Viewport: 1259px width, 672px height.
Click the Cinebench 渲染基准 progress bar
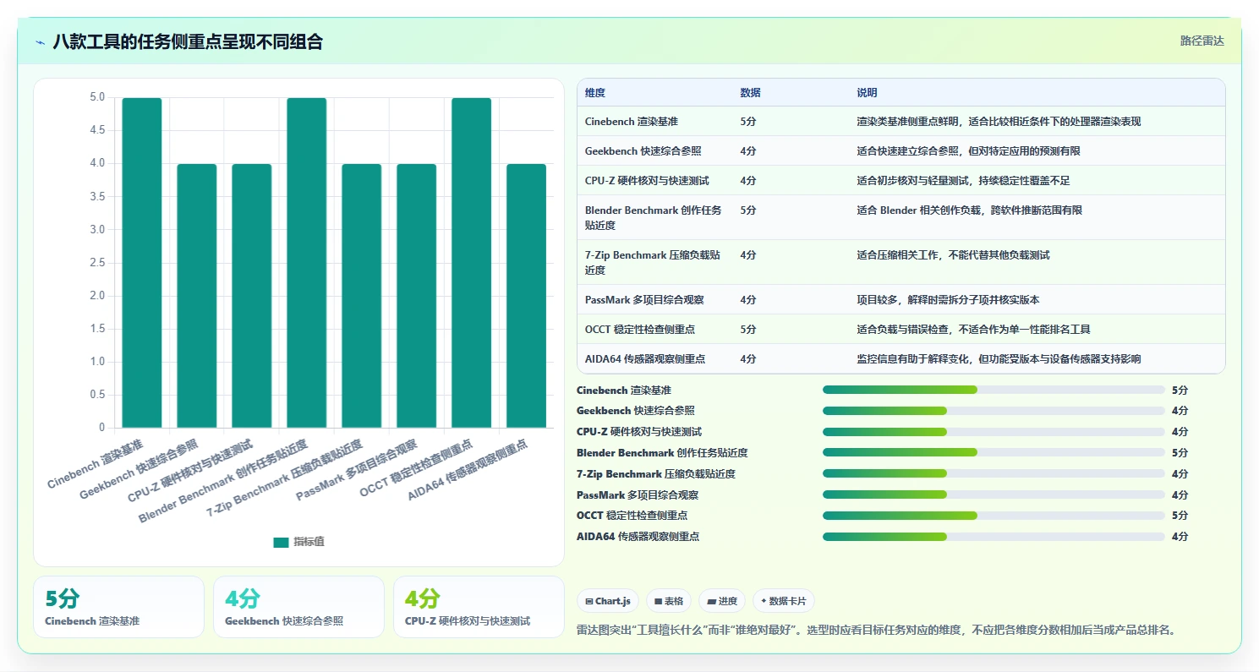pyautogui.click(x=994, y=390)
